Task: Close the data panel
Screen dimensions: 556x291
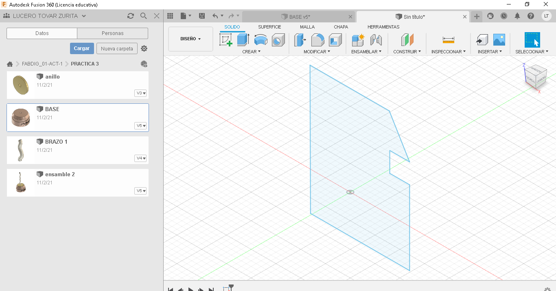Action: [156, 16]
